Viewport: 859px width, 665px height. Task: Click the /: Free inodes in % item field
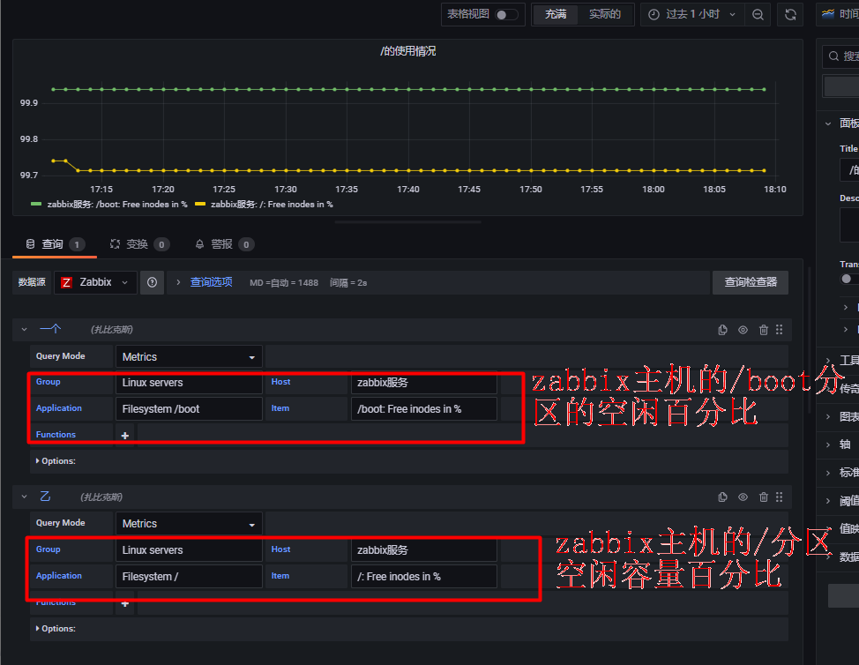pos(423,577)
